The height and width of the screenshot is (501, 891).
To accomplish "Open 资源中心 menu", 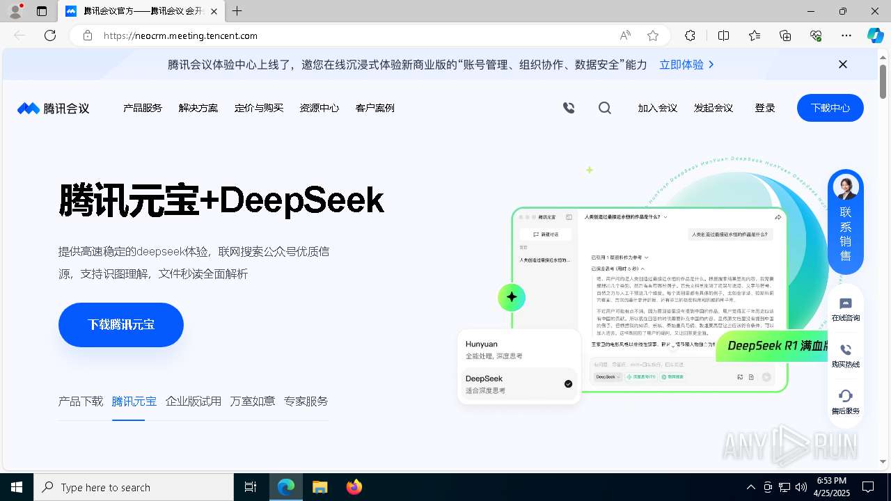I will tap(320, 108).
